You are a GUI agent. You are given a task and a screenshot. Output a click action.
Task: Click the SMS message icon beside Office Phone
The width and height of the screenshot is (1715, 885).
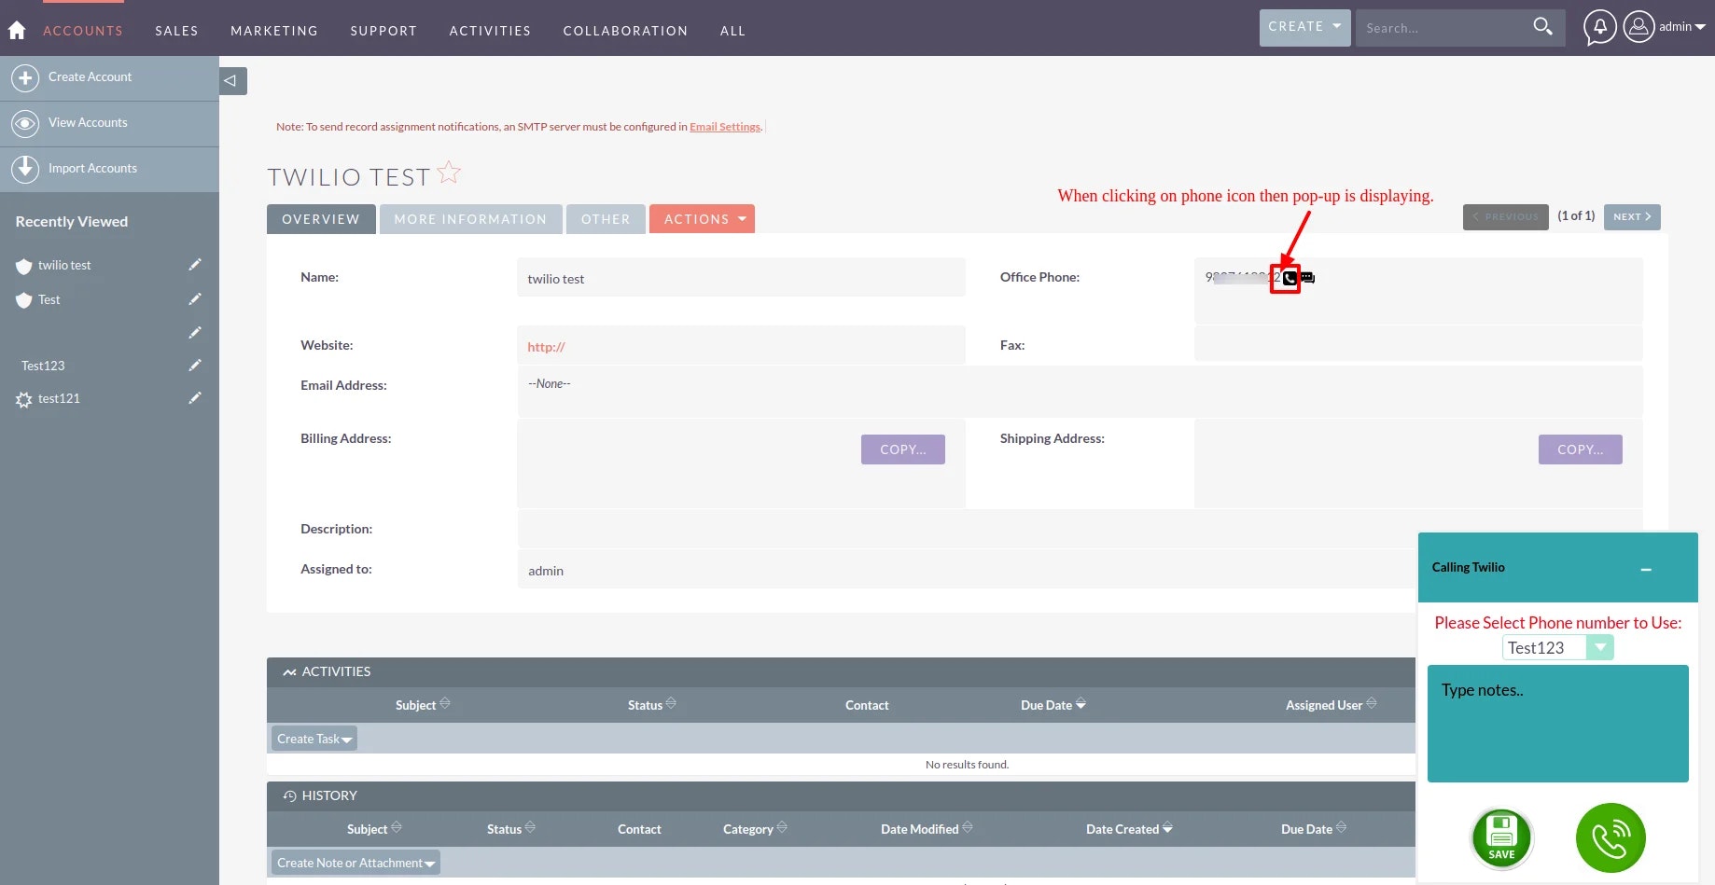1307,278
